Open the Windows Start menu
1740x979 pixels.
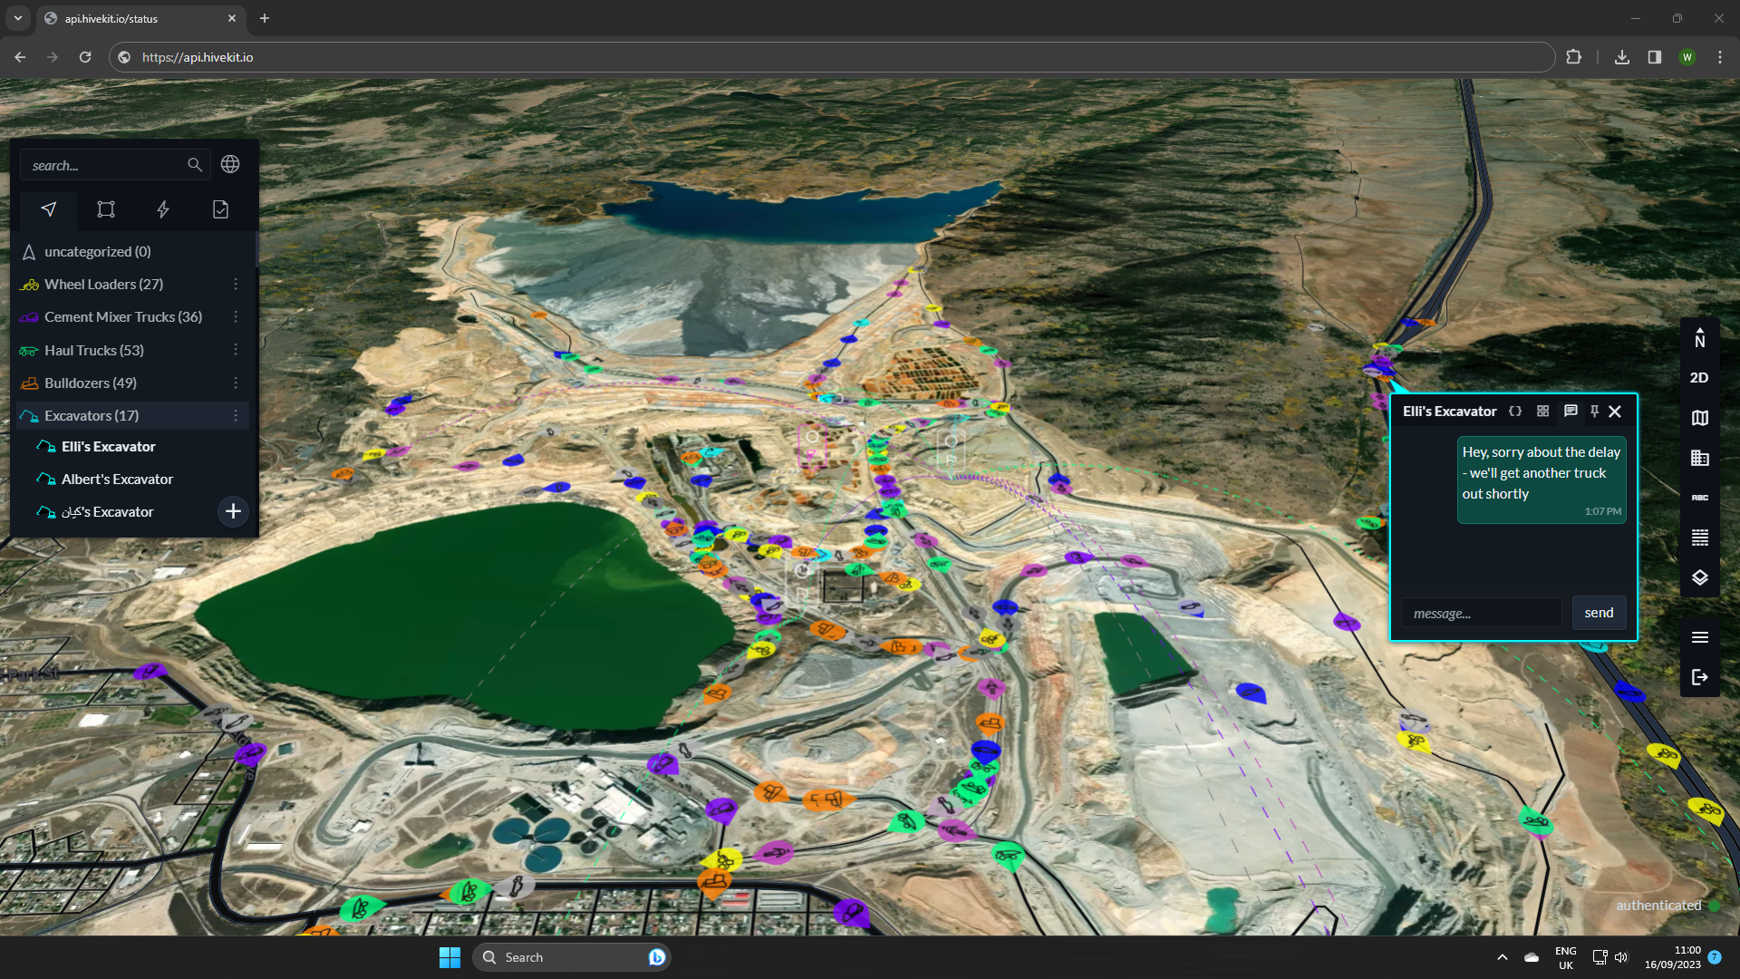point(449,957)
